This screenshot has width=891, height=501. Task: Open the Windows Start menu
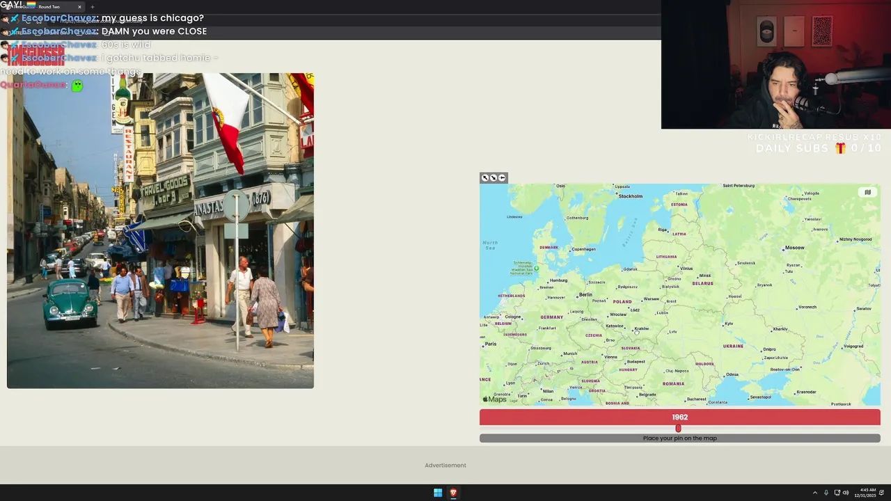[x=438, y=493]
